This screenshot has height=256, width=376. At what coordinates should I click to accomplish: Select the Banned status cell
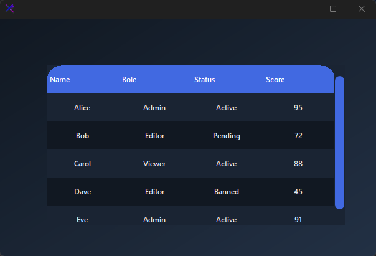click(227, 192)
